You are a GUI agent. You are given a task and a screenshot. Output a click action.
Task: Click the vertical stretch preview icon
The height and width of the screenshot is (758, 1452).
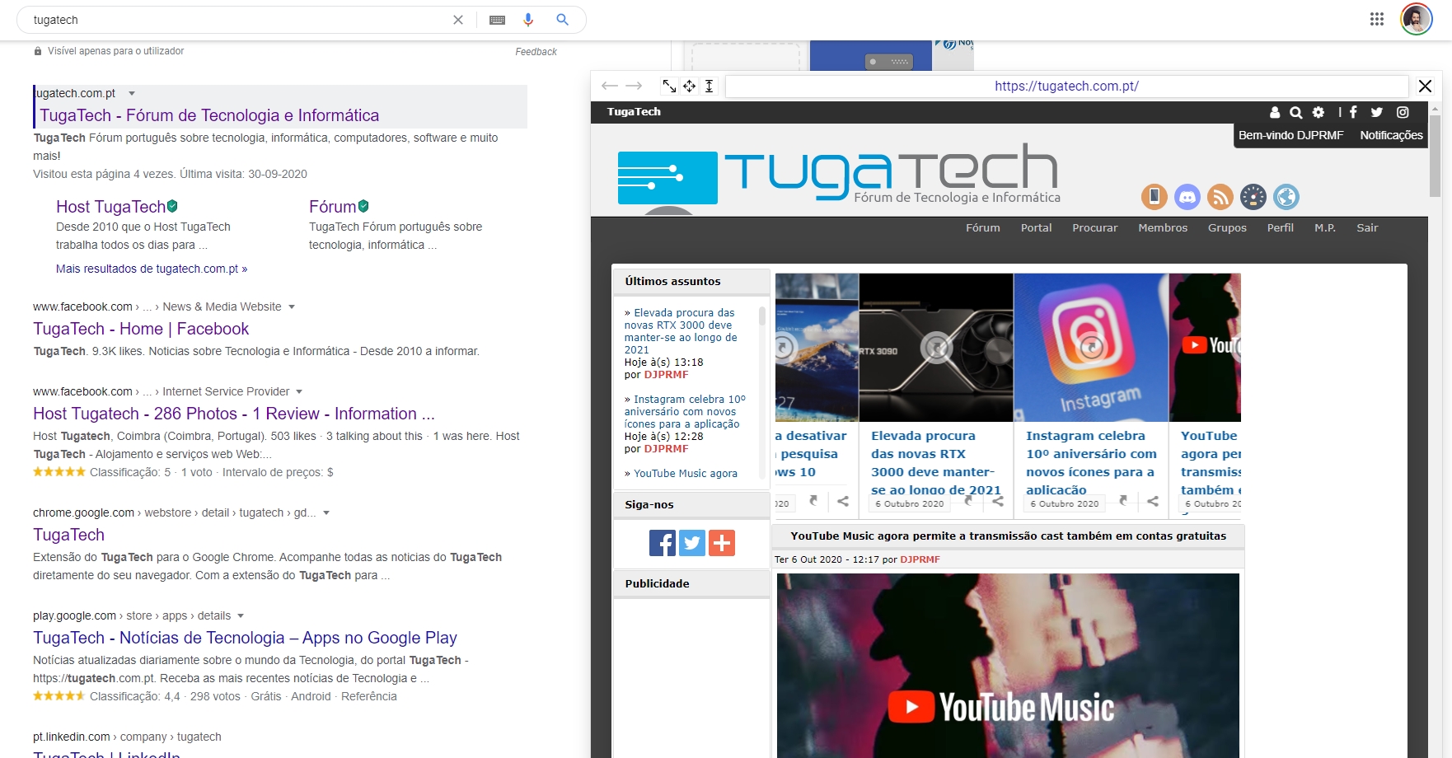point(709,86)
